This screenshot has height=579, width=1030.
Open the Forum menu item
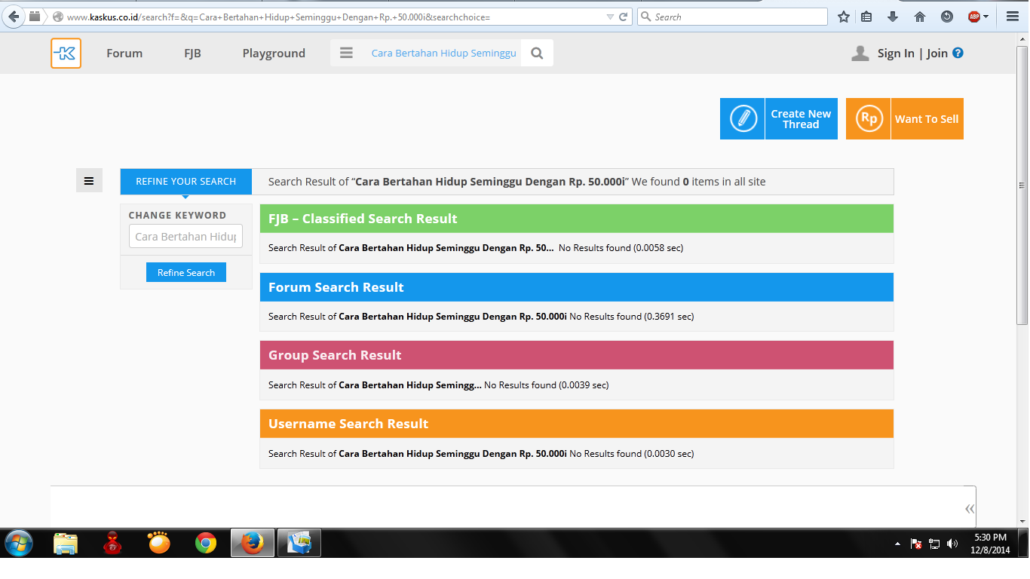click(x=124, y=53)
